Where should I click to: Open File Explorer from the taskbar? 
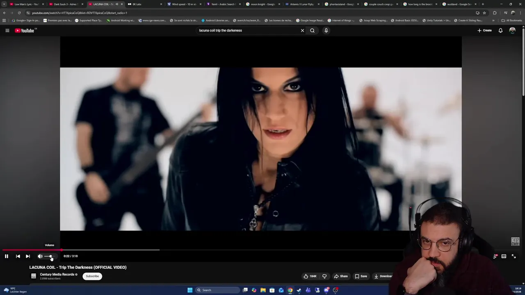(x=263, y=290)
